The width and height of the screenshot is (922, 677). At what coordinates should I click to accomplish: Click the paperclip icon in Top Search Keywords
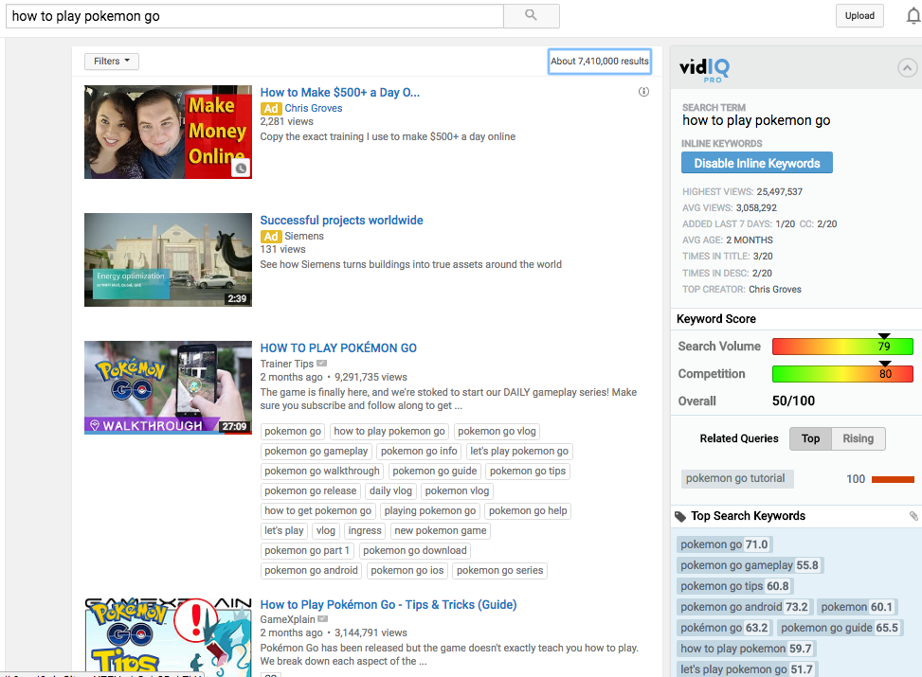point(913,516)
